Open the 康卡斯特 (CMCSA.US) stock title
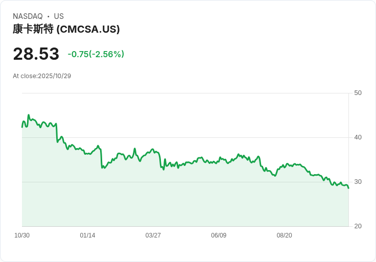Screen dimensions: 376x262 66,29
